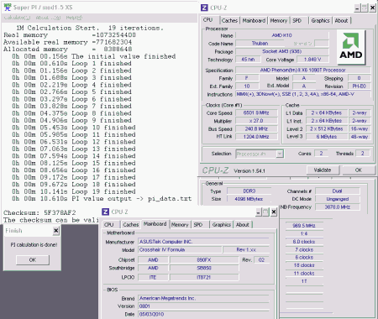The width and height of the screenshot is (378, 319).
Task: Switch to About tab in top CPU-Z window
Action: coord(341,20)
